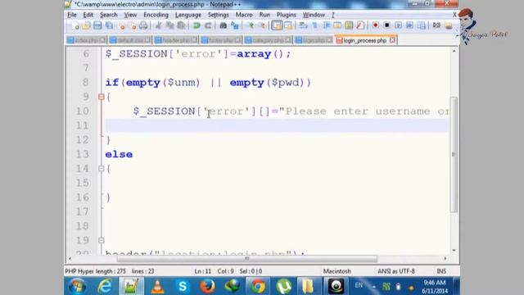
Task: Click 'Macintosh' line-ending status bar entry
Action: (337, 271)
